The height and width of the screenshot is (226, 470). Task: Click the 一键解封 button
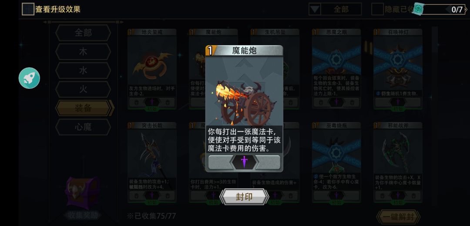[x=398, y=217]
